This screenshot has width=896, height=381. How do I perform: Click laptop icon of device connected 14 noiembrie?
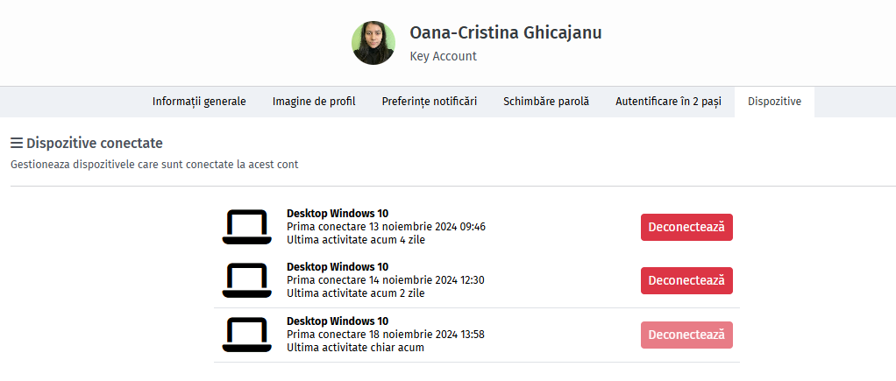pyautogui.click(x=247, y=280)
